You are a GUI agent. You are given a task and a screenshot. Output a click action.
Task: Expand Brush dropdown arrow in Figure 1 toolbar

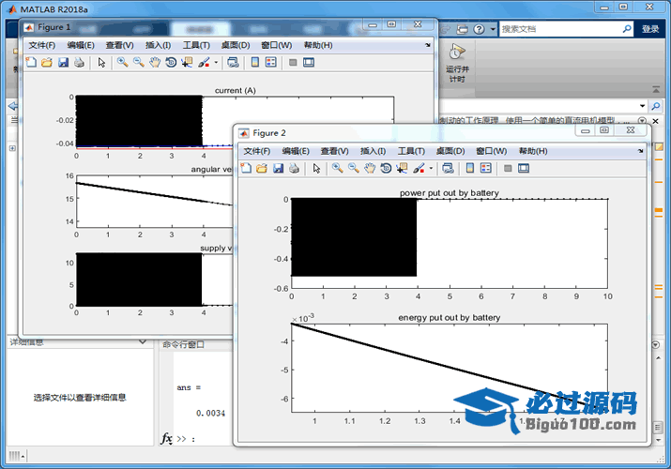point(216,63)
